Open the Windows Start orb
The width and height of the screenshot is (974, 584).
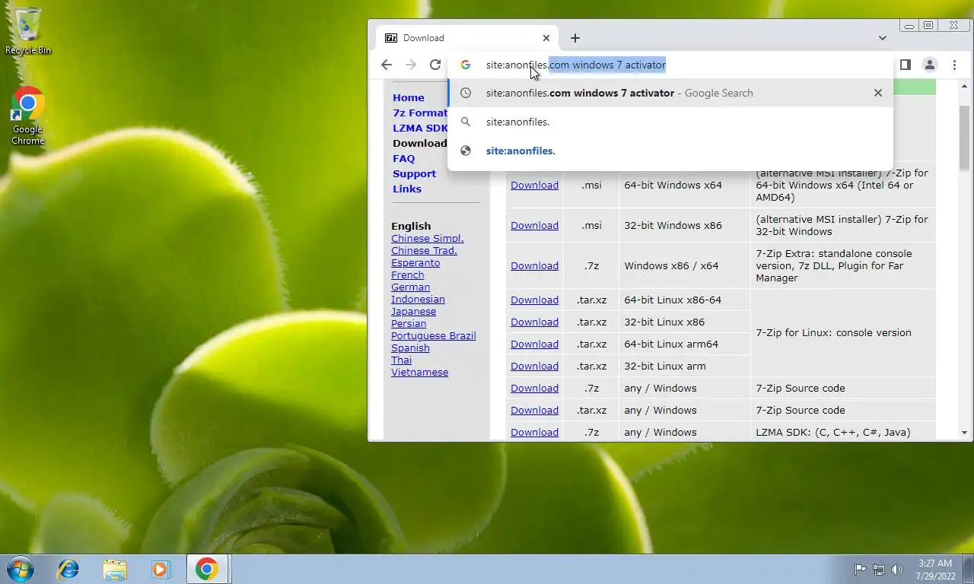20,569
